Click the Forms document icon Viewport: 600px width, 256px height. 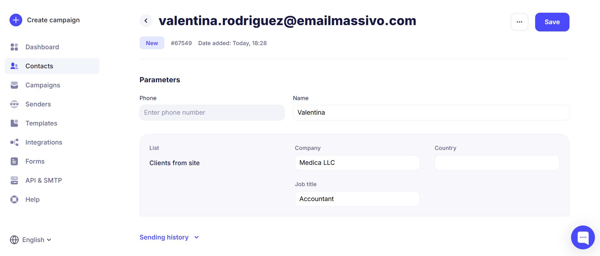[14, 161]
